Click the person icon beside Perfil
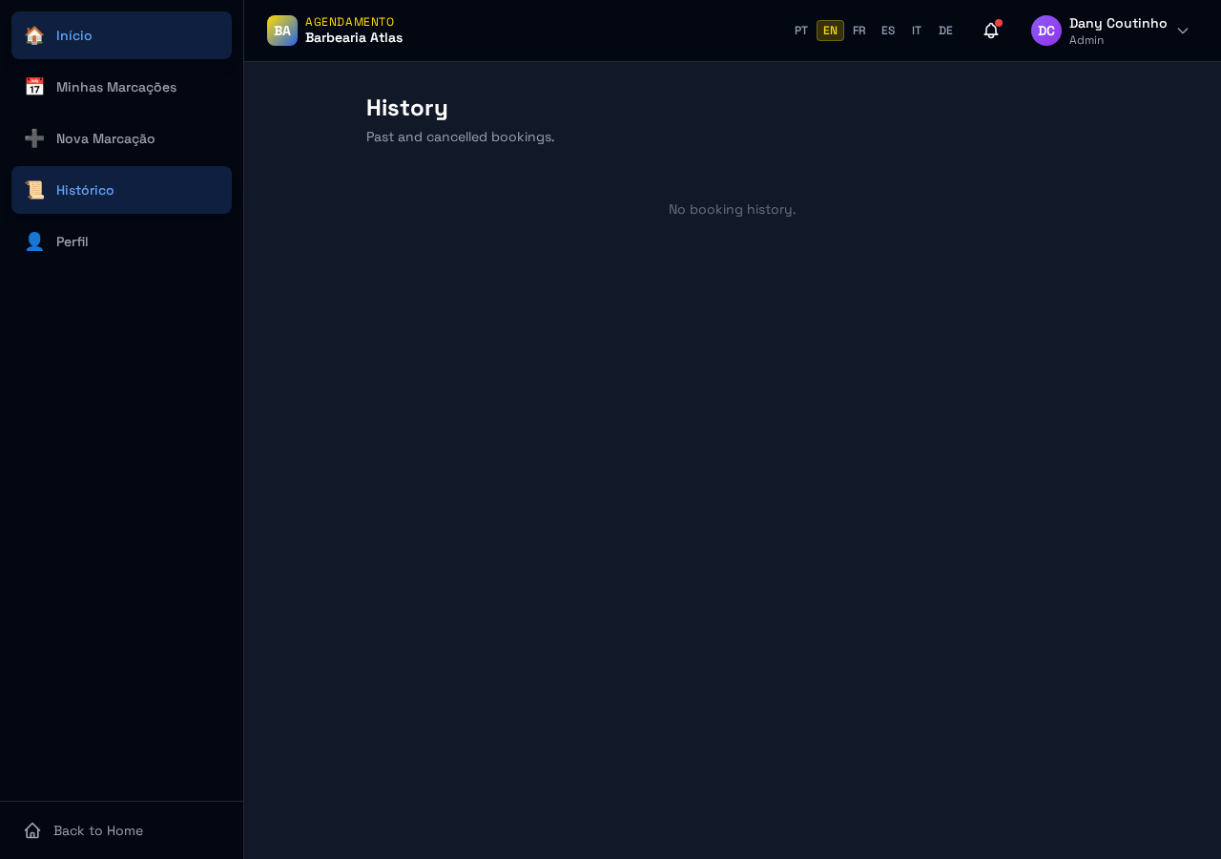1221x859 pixels. pos(34,241)
